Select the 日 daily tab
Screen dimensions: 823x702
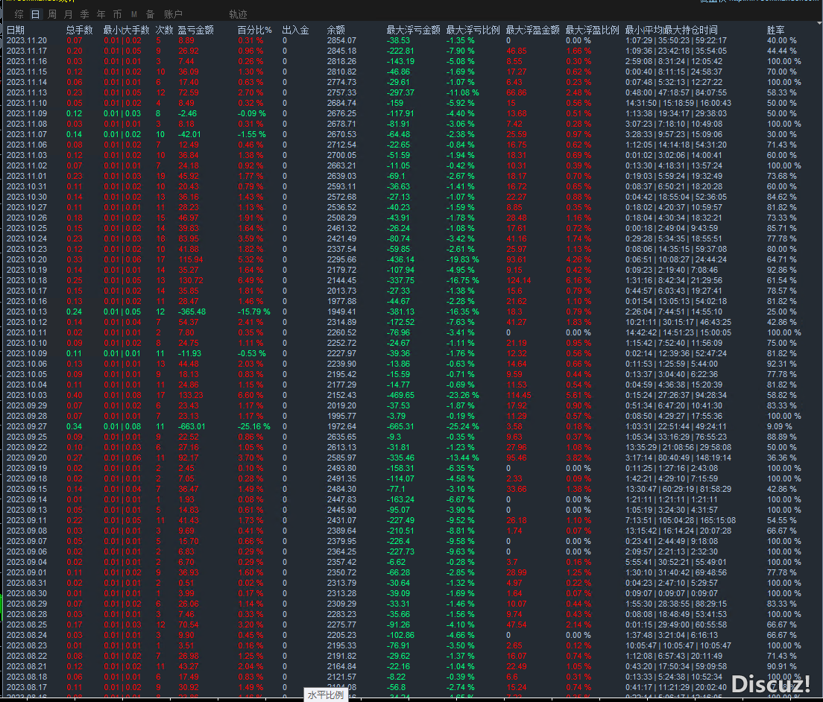[35, 14]
